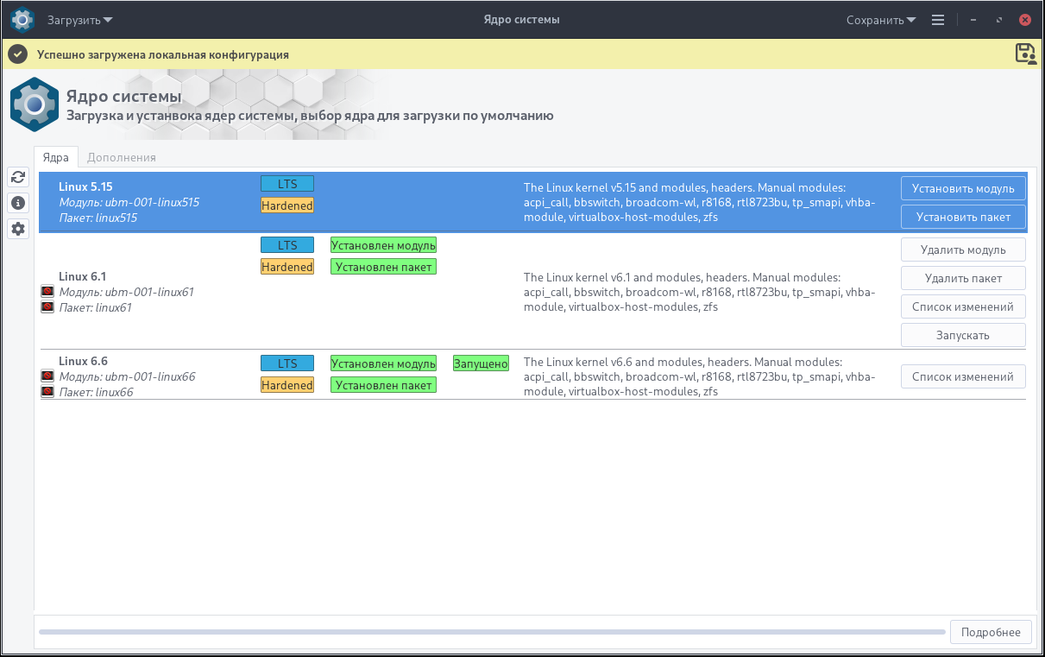This screenshot has height=657, width=1045.
Task: Open the gear settings icon in sidebar
Action: coord(18,229)
